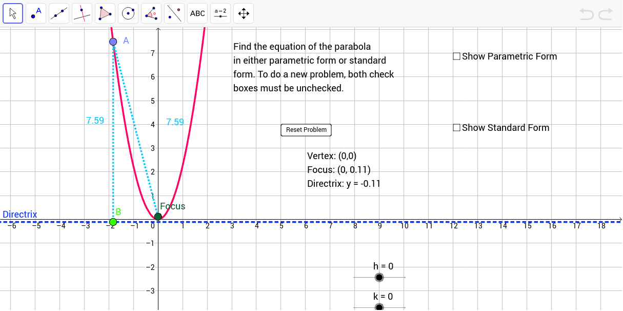This screenshot has width=623, height=311.
Task: Select point A on the parabola
Action: point(113,42)
